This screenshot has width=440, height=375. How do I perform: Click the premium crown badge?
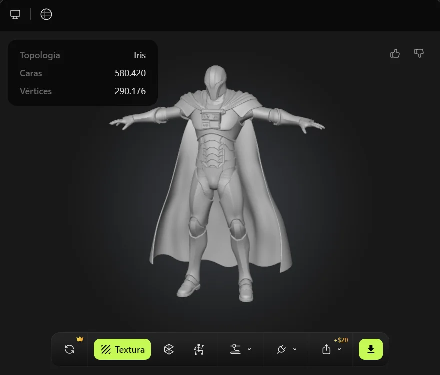pos(80,339)
